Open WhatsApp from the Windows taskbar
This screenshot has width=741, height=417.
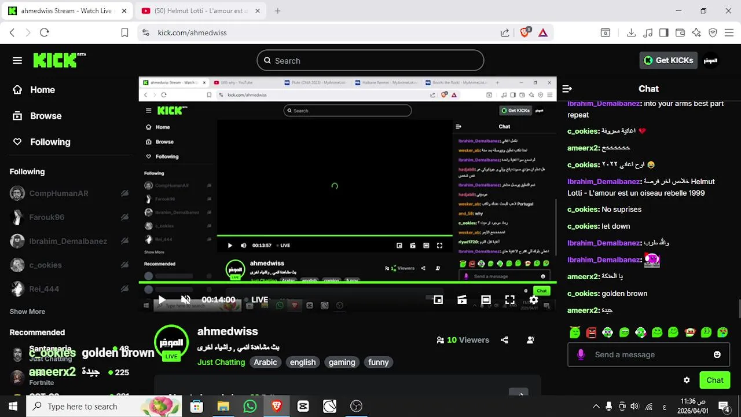(x=250, y=407)
